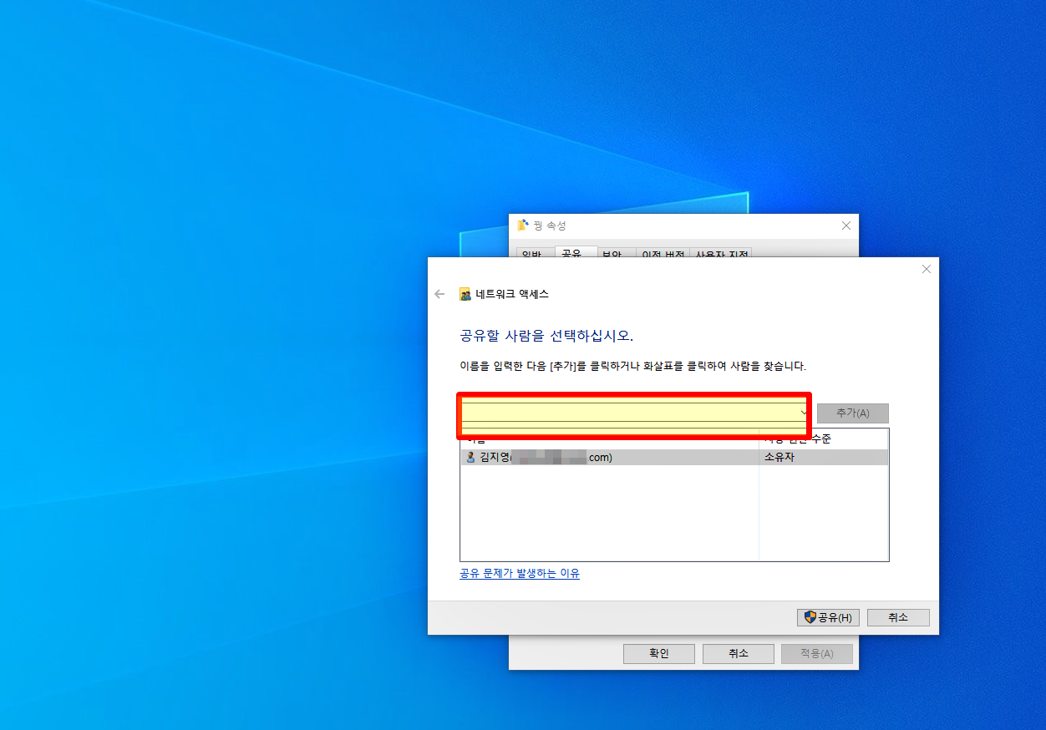Close the 속성 window
1046x730 pixels.
tap(846, 226)
